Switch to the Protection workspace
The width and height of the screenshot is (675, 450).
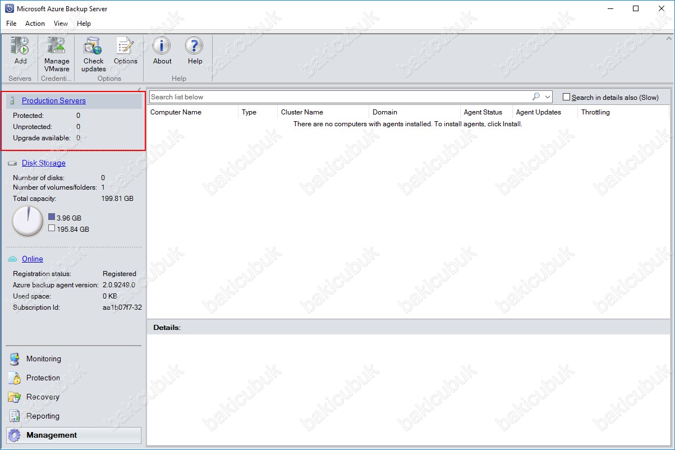[74, 378]
